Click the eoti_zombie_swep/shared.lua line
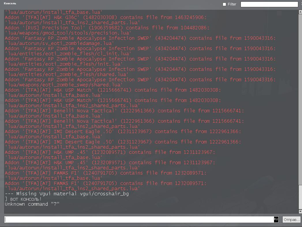302x227 pixels. click(x=64, y=85)
